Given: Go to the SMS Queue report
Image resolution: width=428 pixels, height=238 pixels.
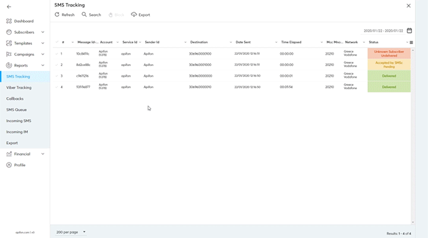Looking at the screenshot, I should point(16,109).
